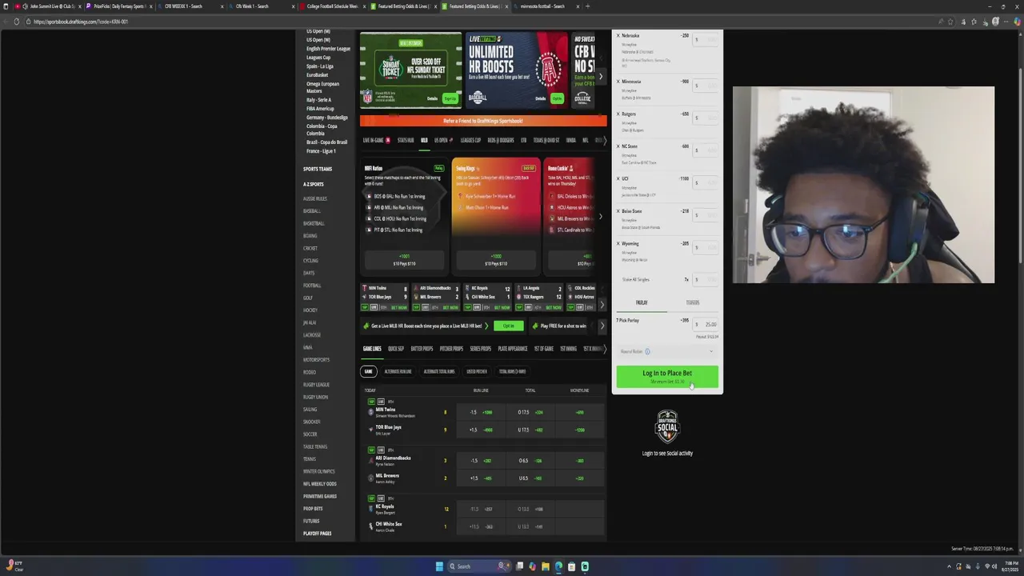Remove Nebraska pick from bet slip
The width and height of the screenshot is (1024, 576).
point(618,36)
